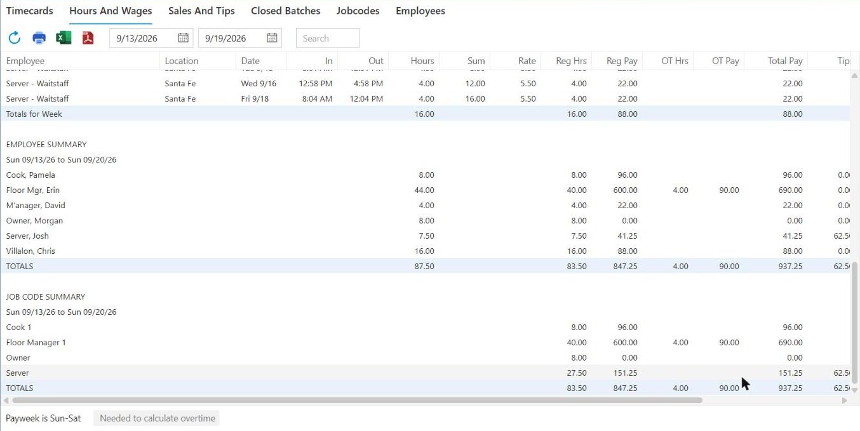Click the Reg Hrs column header
The width and height of the screenshot is (860, 431).
566,61
